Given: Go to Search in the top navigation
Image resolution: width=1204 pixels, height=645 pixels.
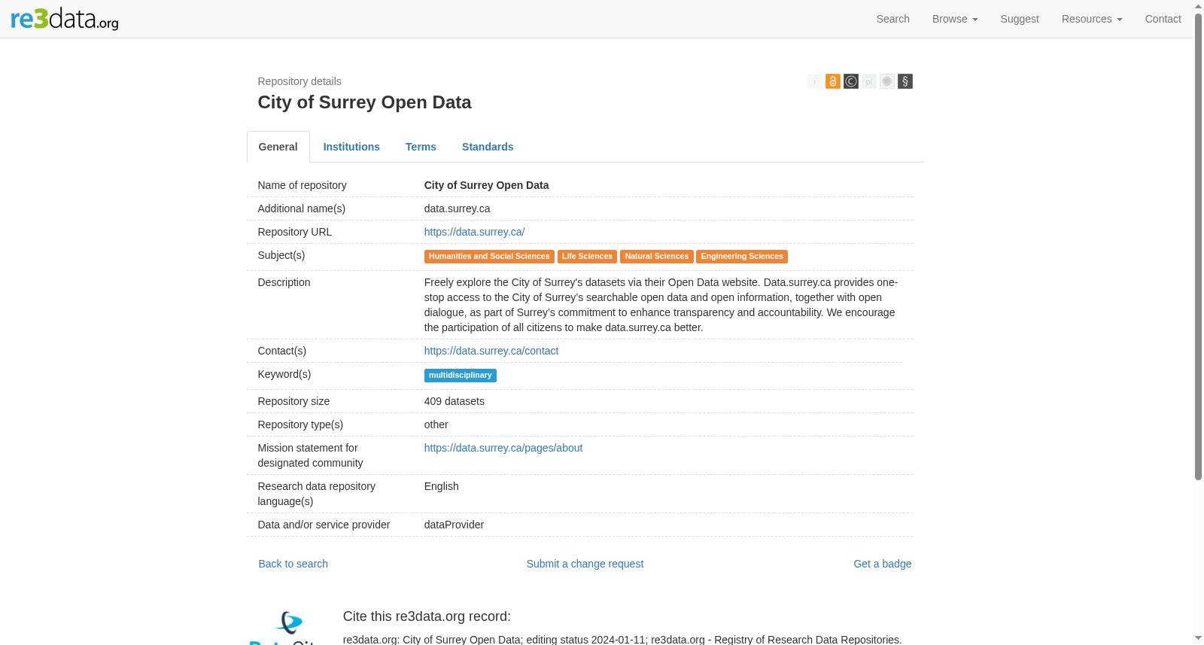Looking at the screenshot, I should click(x=893, y=19).
